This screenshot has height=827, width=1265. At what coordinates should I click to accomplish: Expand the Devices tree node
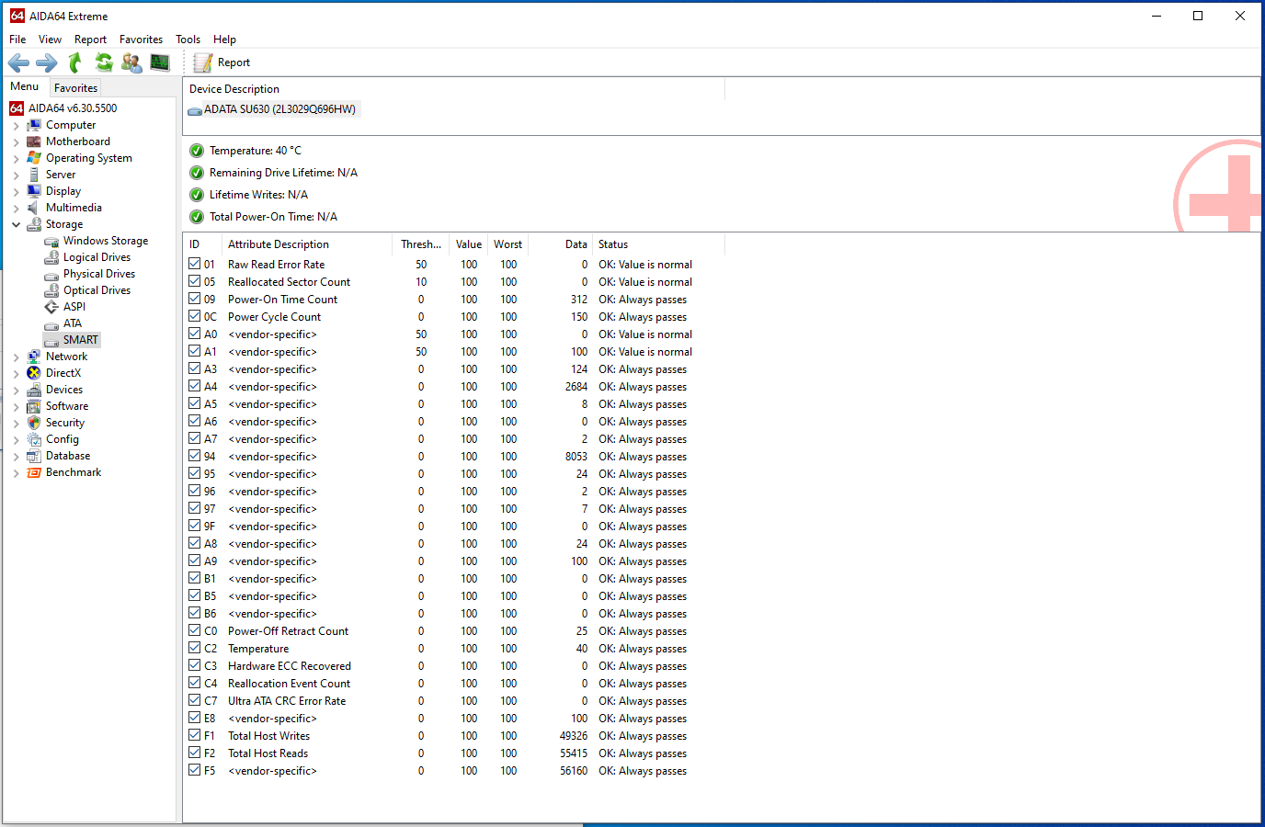16,391
